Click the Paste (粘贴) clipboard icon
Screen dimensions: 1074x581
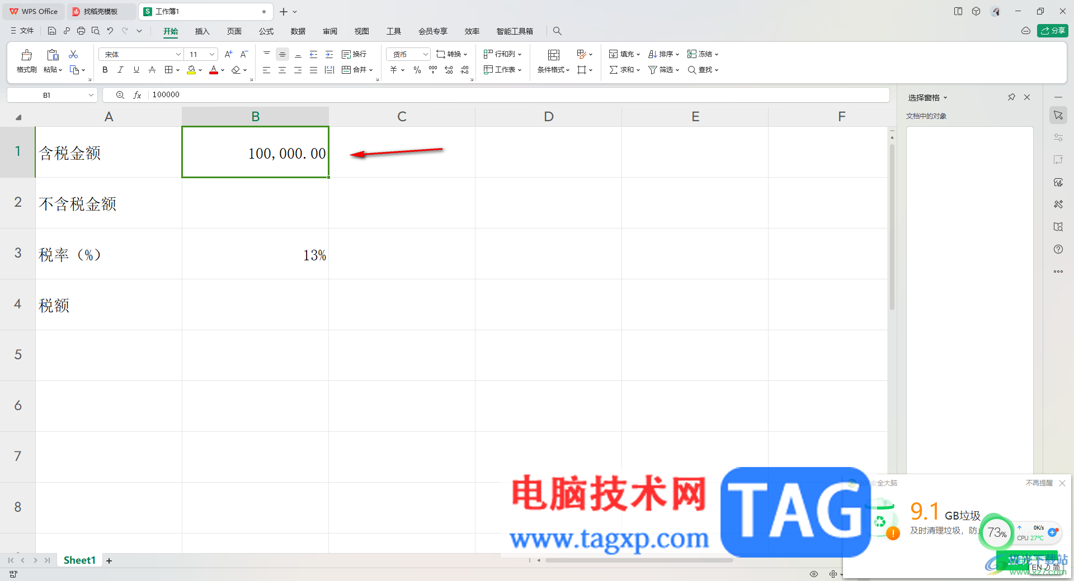point(53,55)
